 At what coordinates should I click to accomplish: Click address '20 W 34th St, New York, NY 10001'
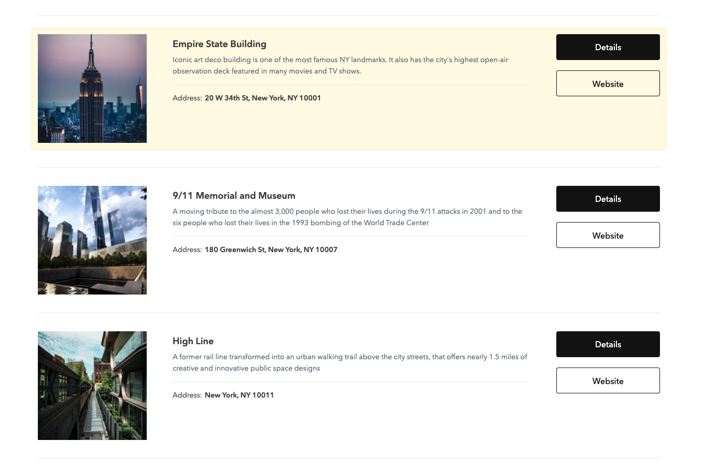263,98
